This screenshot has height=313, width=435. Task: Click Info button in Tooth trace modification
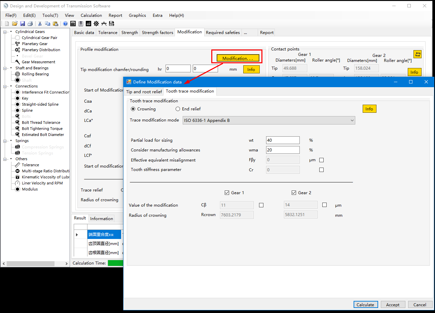click(x=369, y=109)
